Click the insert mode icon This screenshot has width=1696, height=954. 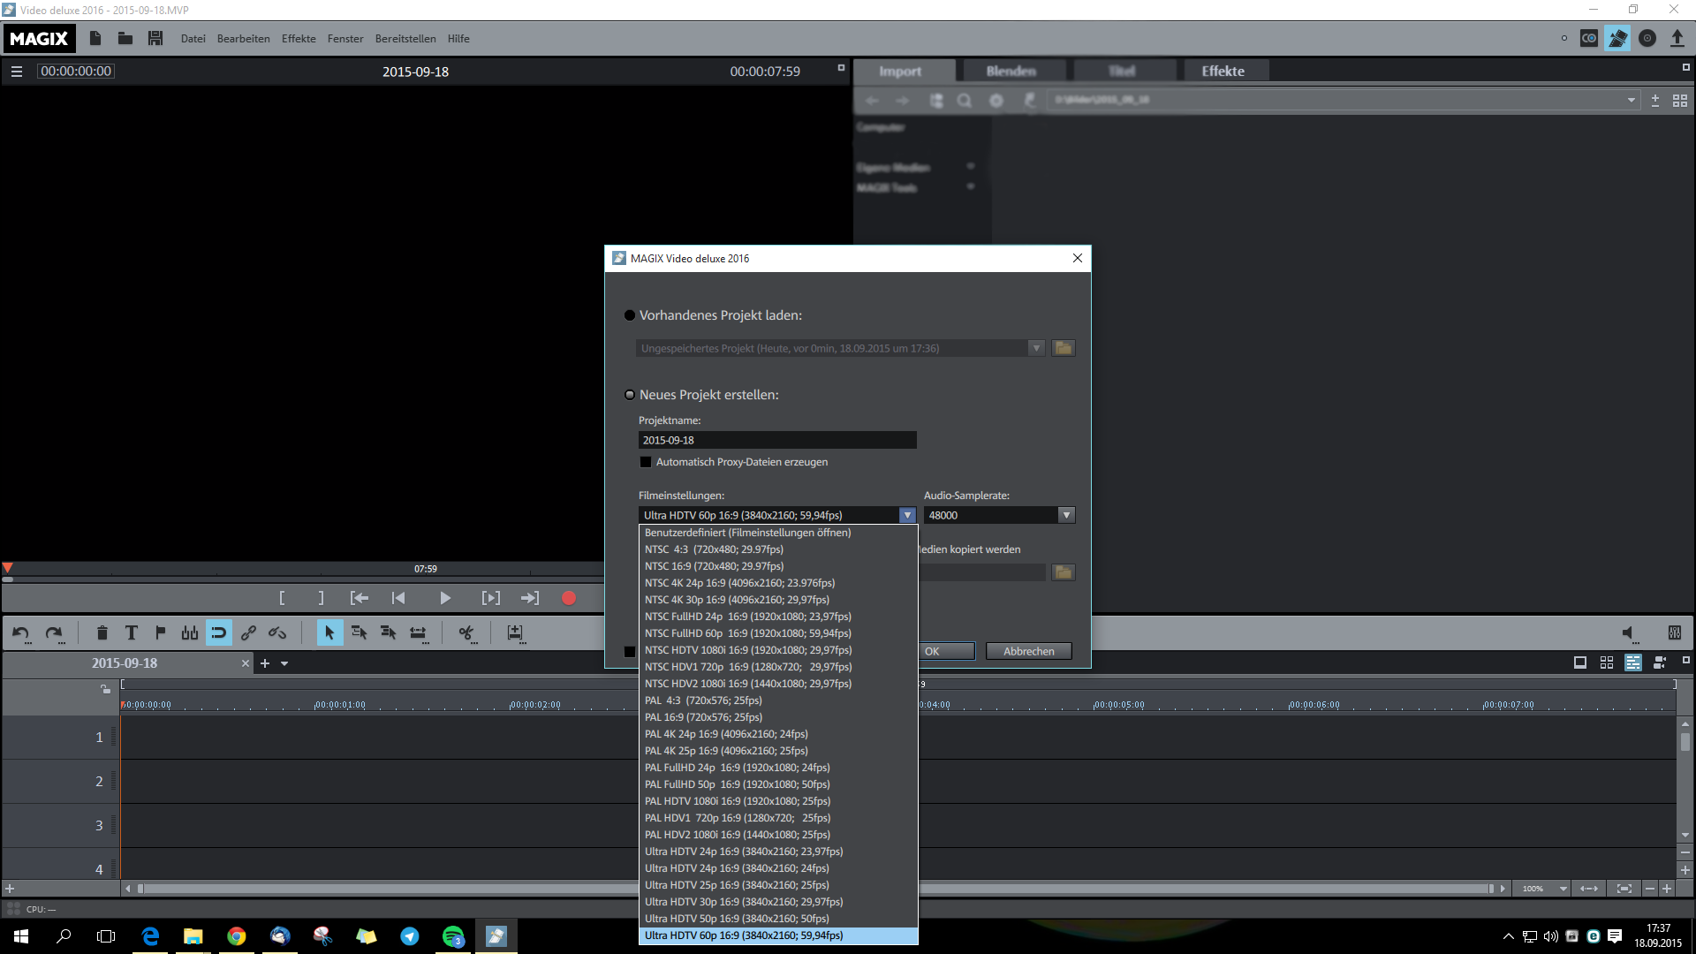pyautogui.click(x=515, y=632)
